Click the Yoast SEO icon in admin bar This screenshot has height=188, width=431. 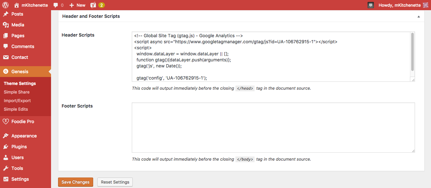93,5
